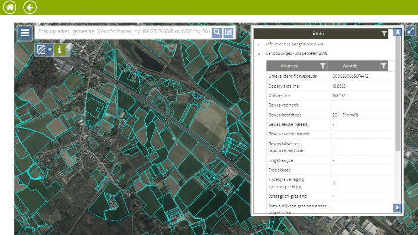
Task: Click the filter icon in info header
Action: tap(384, 34)
